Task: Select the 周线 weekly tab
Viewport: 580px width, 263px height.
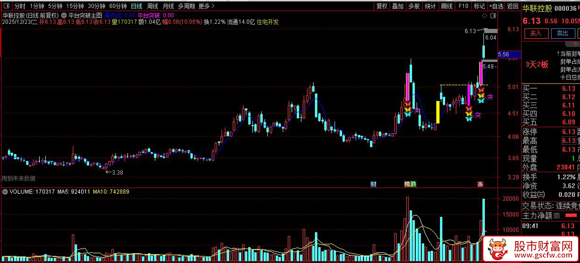Action: pyautogui.click(x=152, y=6)
